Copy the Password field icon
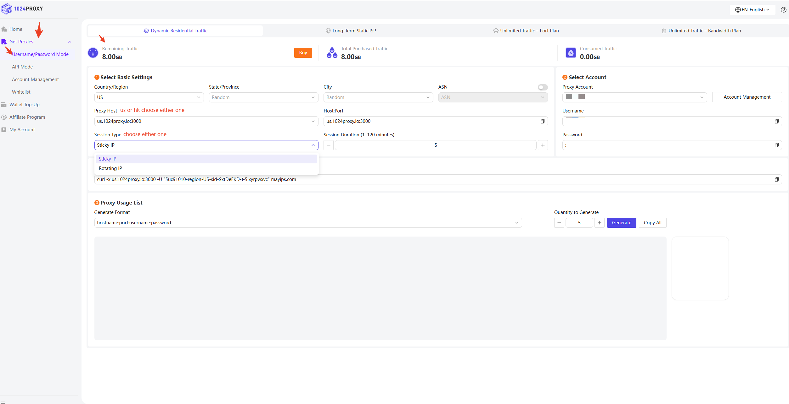The width and height of the screenshot is (789, 404). [776, 145]
